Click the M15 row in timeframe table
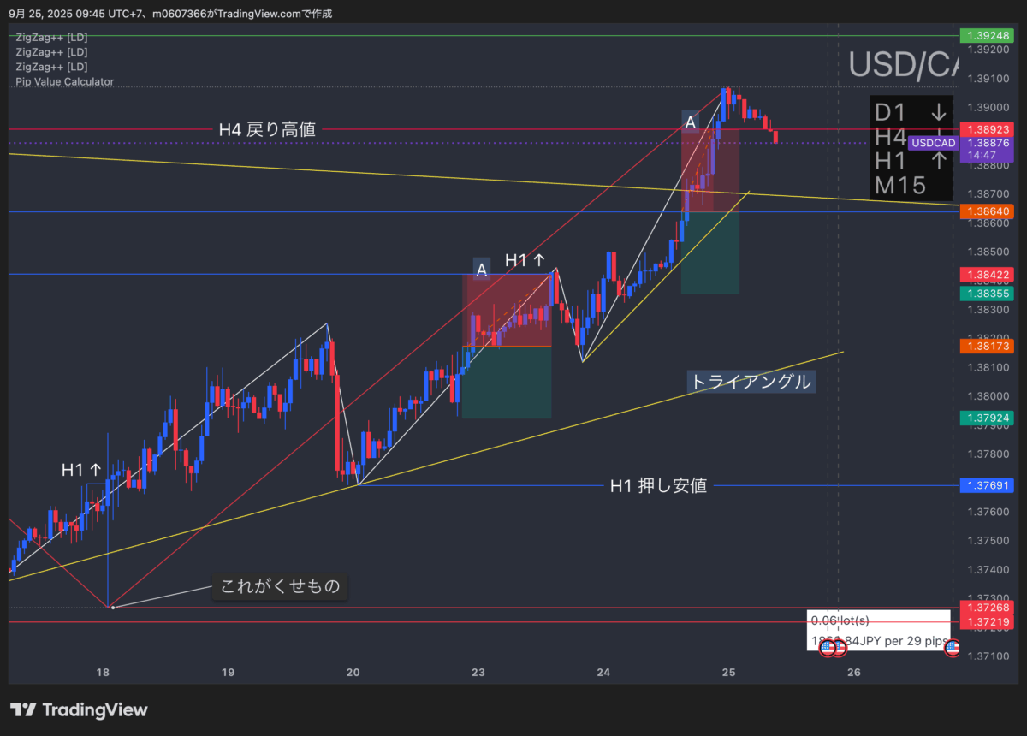 (899, 185)
